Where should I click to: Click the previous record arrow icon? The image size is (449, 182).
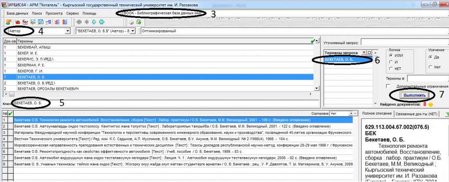pos(87,22)
